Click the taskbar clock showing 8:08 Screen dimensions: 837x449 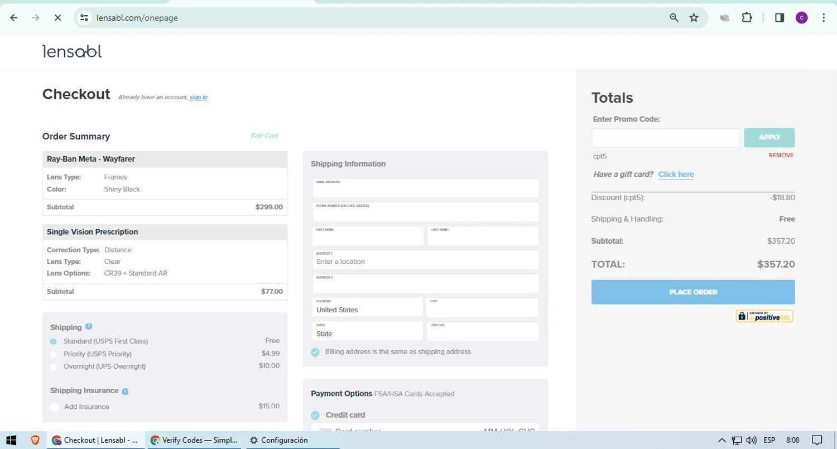point(792,440)
